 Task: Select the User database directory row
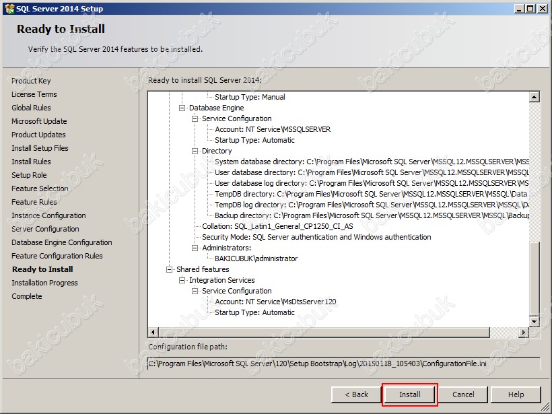tap(372, 172)
